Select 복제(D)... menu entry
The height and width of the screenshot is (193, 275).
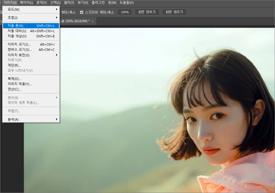coord(31,79)
